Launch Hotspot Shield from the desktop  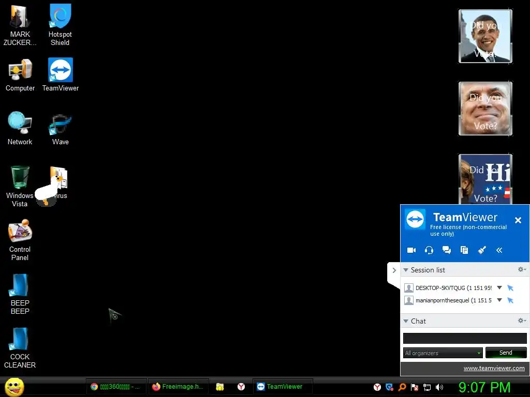(60, 24)
